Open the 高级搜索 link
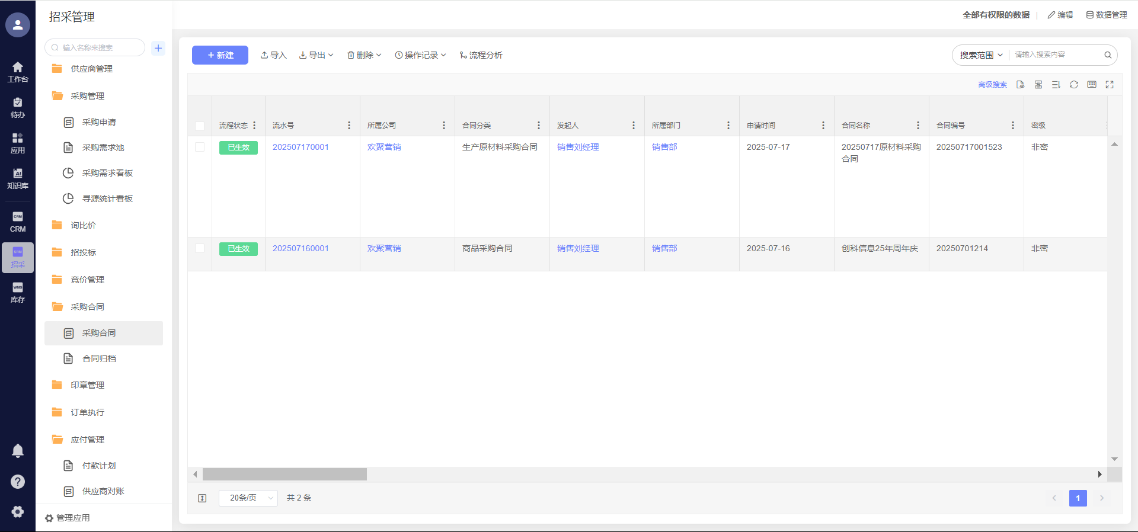 coord(992,85)
